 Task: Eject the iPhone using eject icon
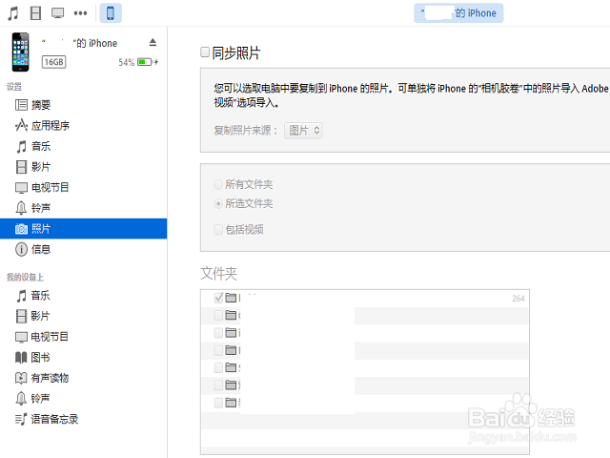tap(152, 42)
